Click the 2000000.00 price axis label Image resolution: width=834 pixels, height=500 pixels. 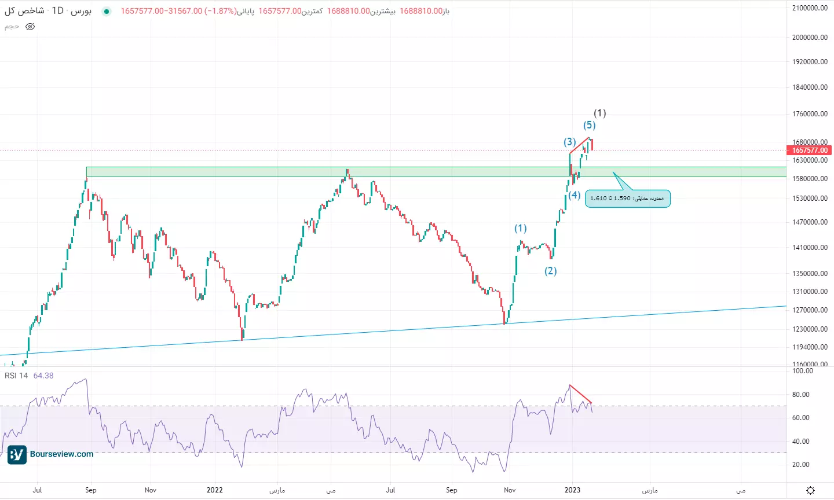click(x=810, y=38)
